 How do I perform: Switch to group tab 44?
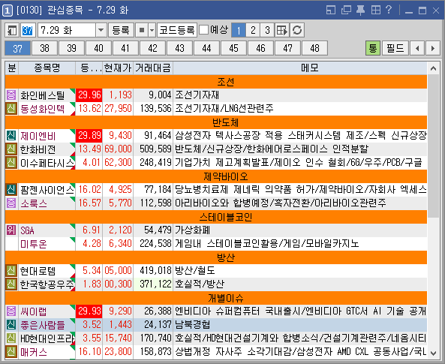206,48
